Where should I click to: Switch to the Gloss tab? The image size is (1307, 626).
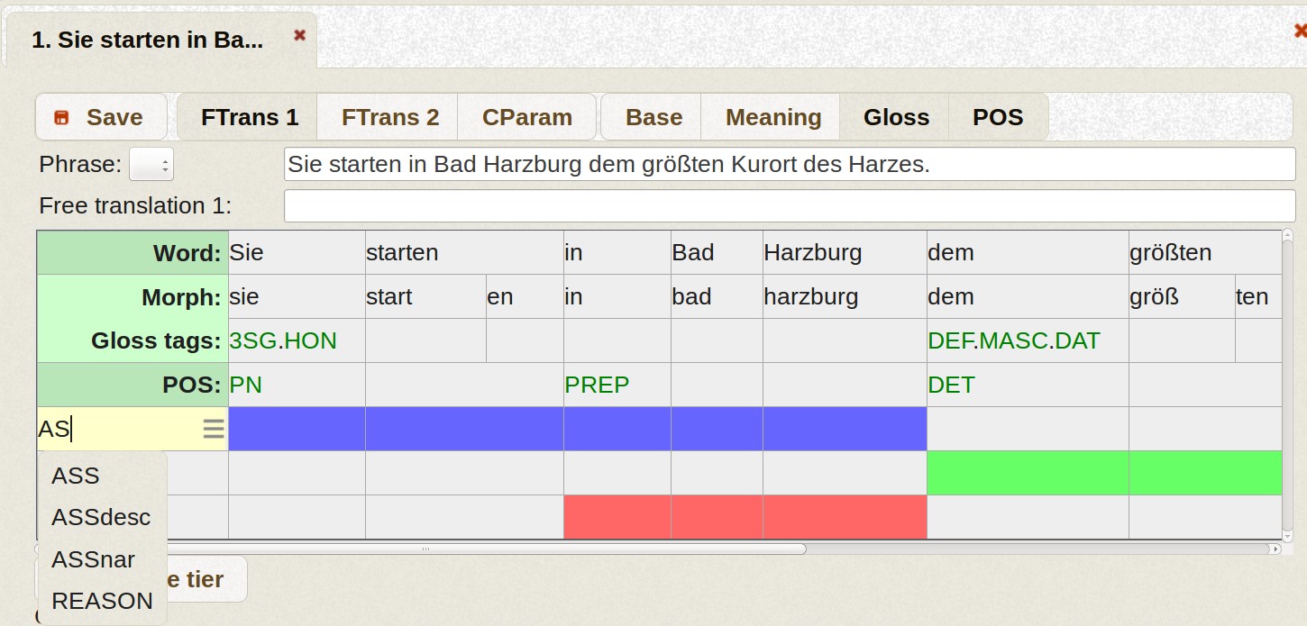coord(896,117)
